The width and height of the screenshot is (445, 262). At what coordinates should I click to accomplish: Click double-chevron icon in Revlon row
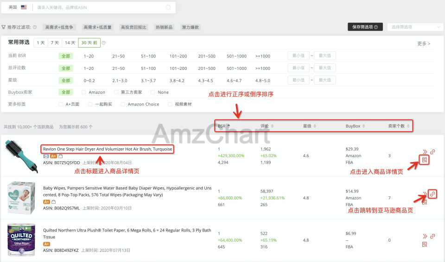425,152
